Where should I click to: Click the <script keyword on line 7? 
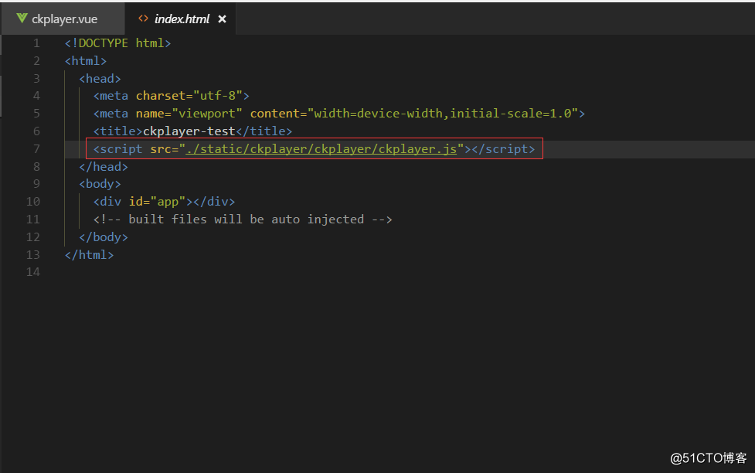118,149
